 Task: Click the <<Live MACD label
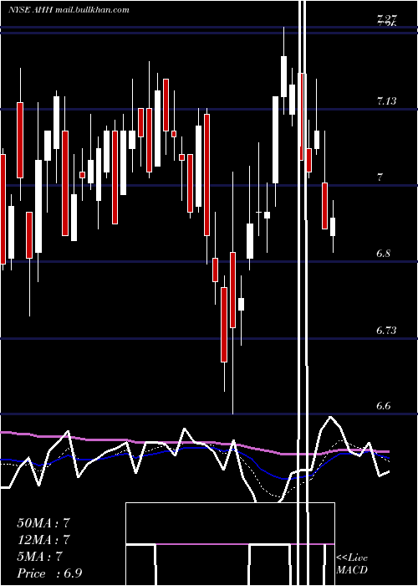coord(352,563)
